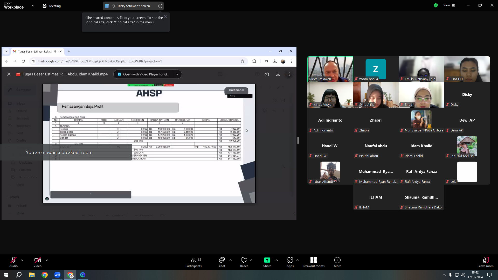Open Chrome three-dot menu
Image resolution: width=498 pixels, height=280 pixels.
pos(291,61)
